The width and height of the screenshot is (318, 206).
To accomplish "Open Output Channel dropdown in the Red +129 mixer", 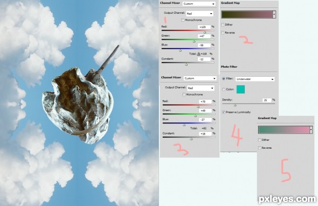I will click(x=200, y=14).
